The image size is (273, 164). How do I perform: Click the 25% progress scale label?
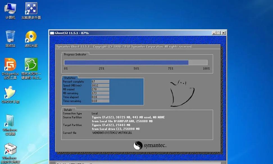click(x=101, y=69)
